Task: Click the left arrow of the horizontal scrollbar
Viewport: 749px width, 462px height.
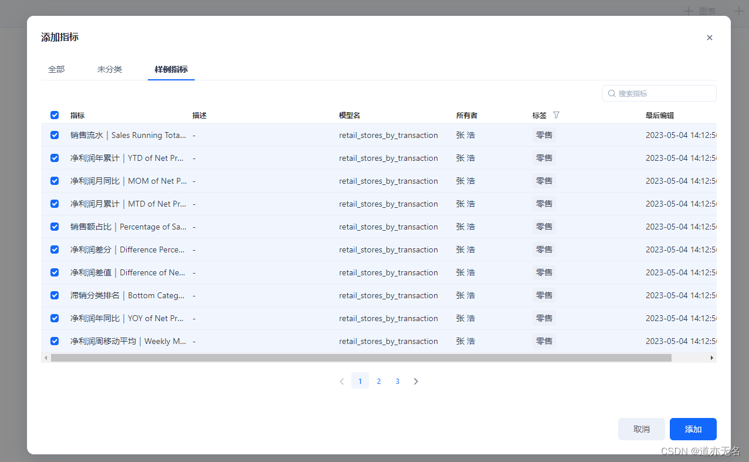Action: pos(46,358)
